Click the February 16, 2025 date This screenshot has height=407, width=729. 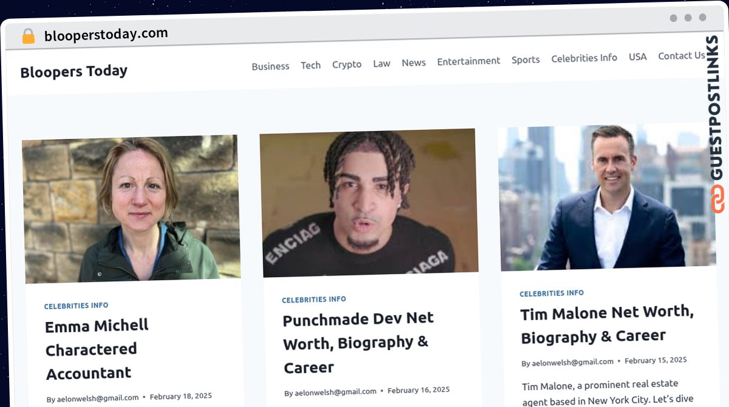419,390
